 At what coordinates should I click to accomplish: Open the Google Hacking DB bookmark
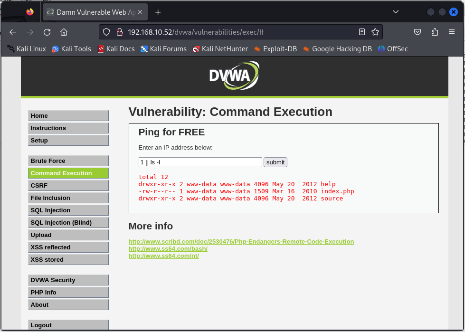[x=337, y=49]
